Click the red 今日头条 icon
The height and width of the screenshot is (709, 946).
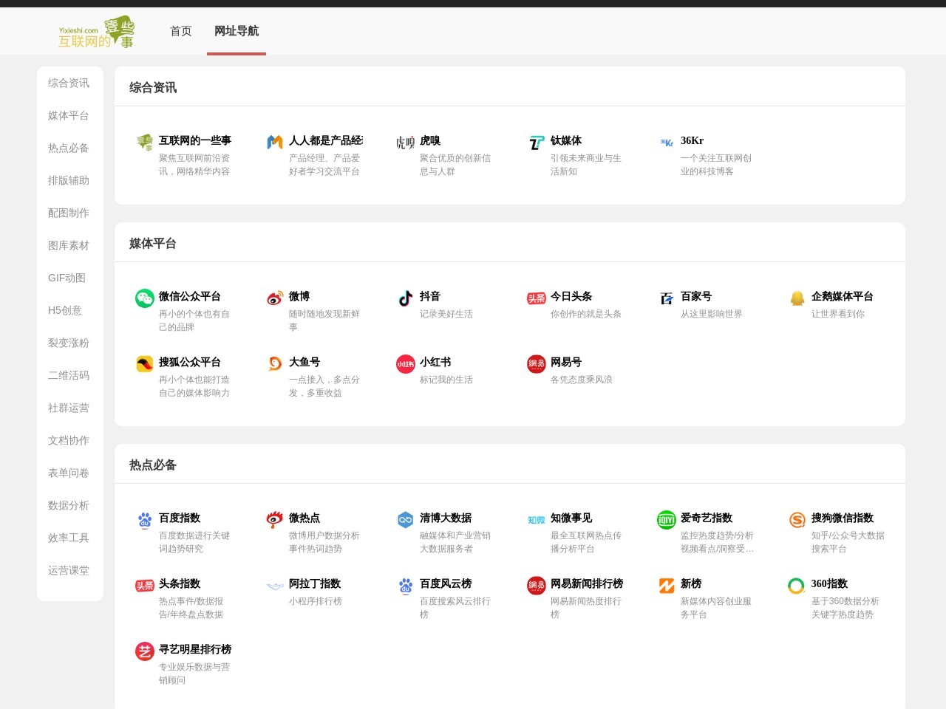tap(535, 299)
